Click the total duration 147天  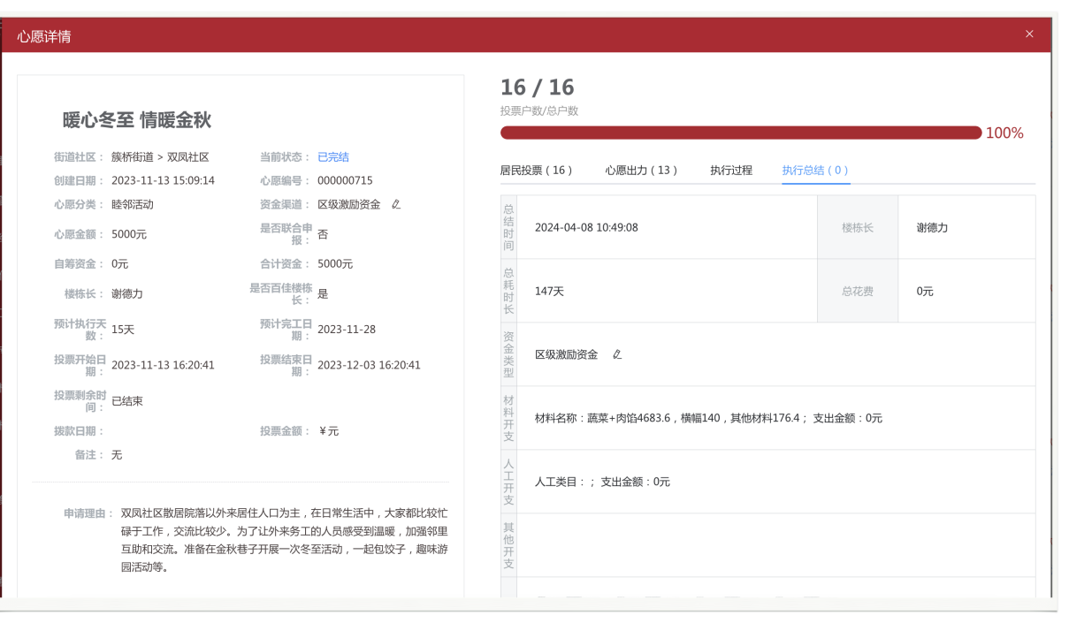549,291
